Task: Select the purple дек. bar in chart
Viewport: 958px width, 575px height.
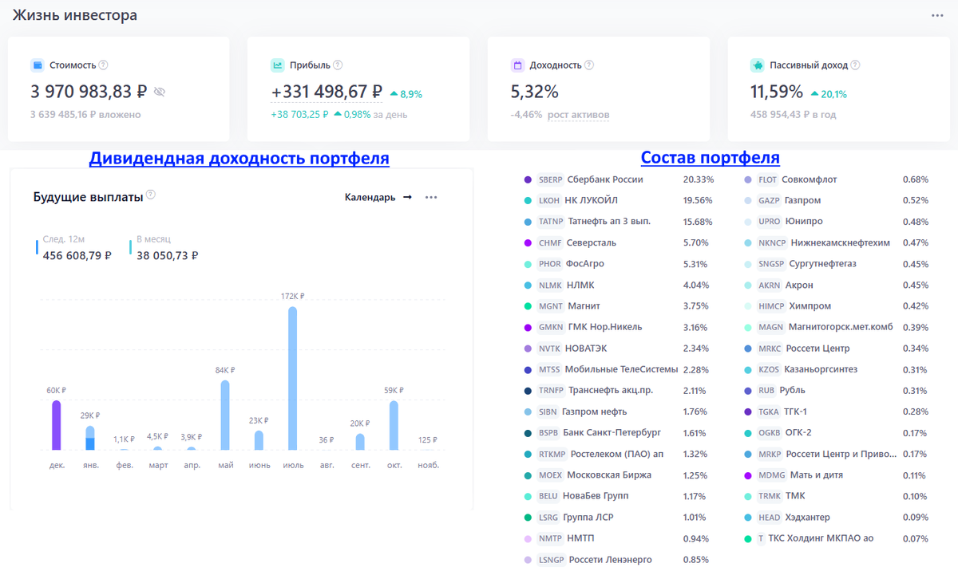Action: click(56, 425)
